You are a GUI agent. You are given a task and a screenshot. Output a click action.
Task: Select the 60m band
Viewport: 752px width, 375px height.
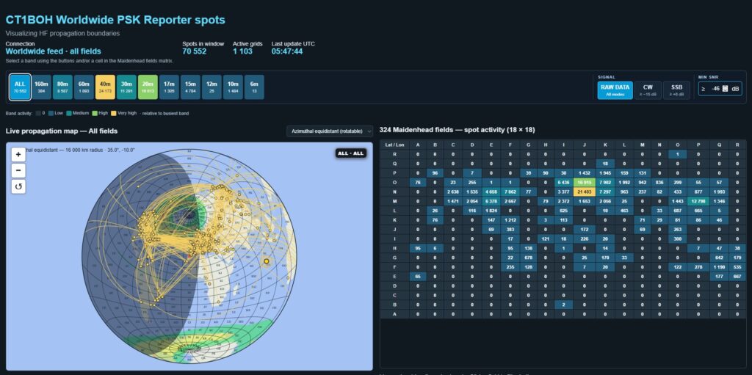pos(84,87)
